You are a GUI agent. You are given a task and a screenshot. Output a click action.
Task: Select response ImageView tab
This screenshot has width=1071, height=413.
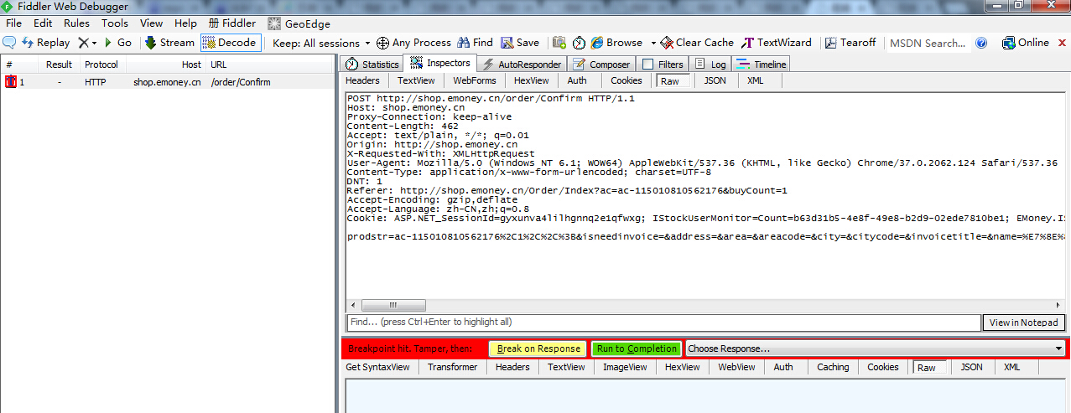[x=625, y=367]
